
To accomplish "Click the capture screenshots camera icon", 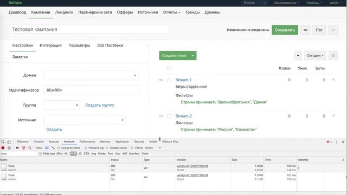I will point(17,148).
